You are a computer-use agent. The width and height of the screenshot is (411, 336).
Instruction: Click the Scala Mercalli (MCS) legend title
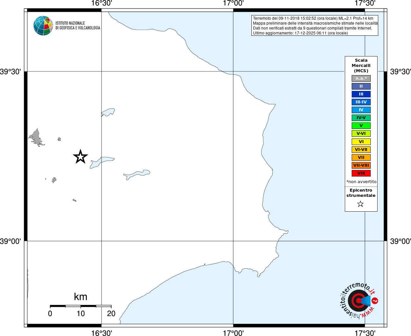[361, 66]
